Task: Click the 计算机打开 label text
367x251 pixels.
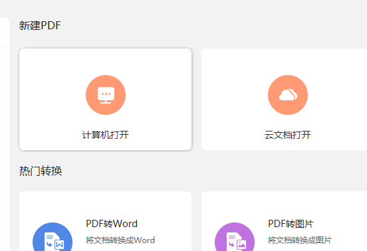Action: [105, 135]
